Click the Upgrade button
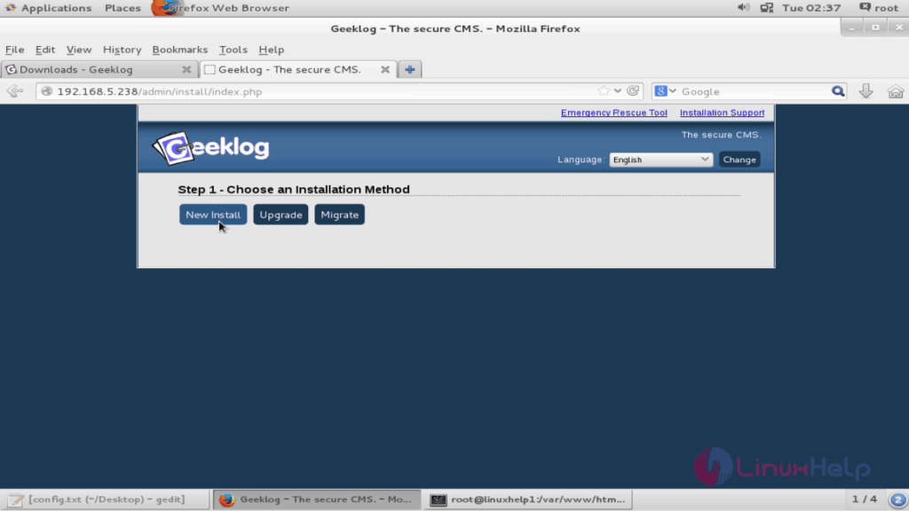The width and height of the screenshot is (909, 511). click(281, 215)
